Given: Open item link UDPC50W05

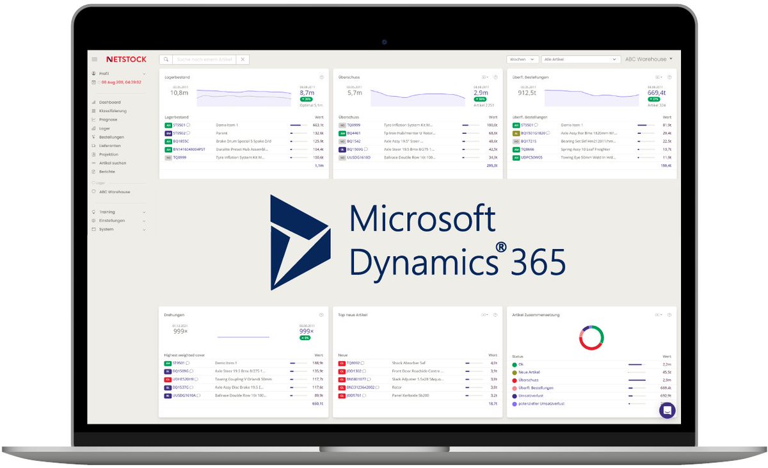Looking at the screenshot, I should click(531, 157).
